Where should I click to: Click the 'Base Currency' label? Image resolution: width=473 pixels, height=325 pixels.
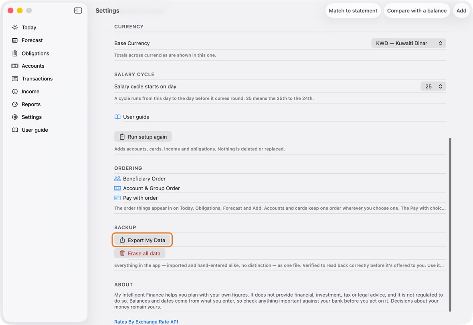click(x=132, y=43)
